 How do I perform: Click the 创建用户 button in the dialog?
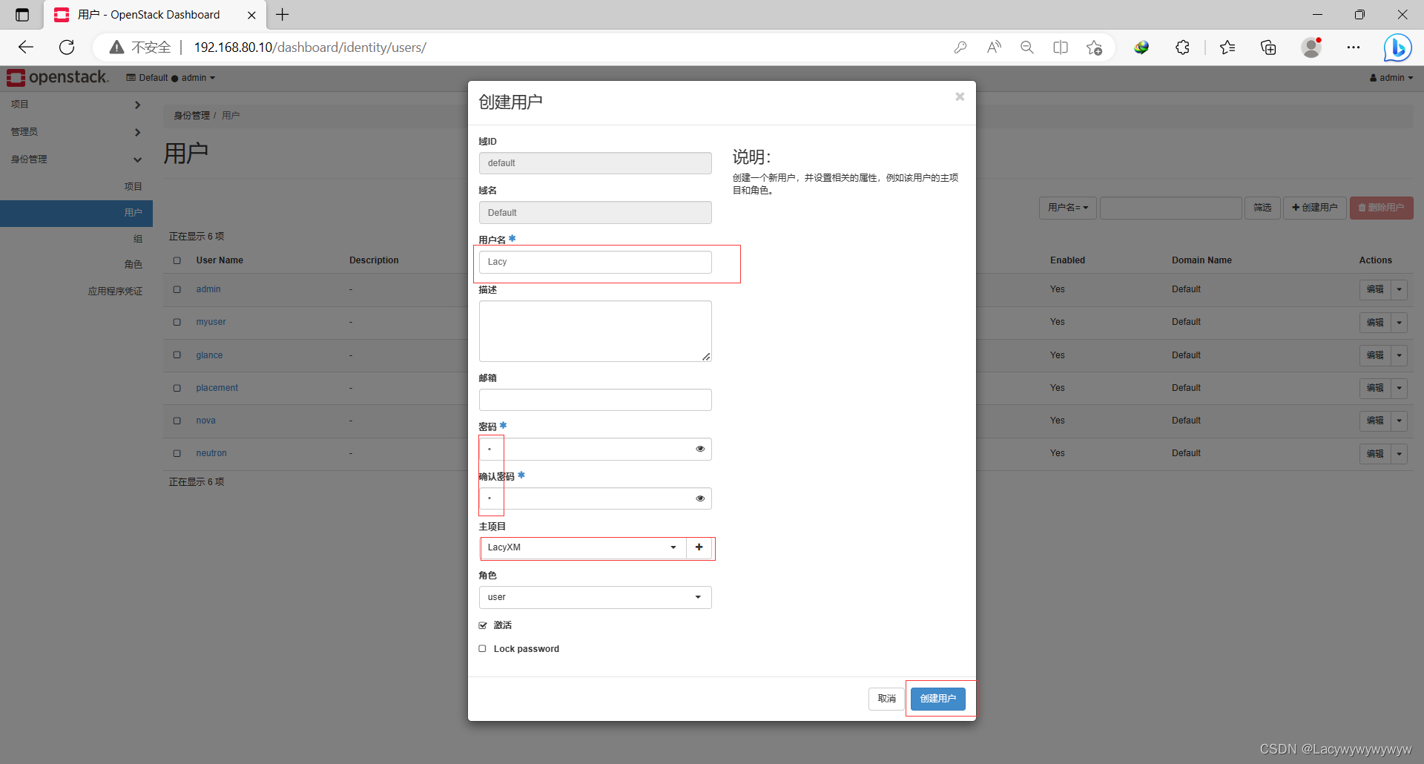(937, 698)
